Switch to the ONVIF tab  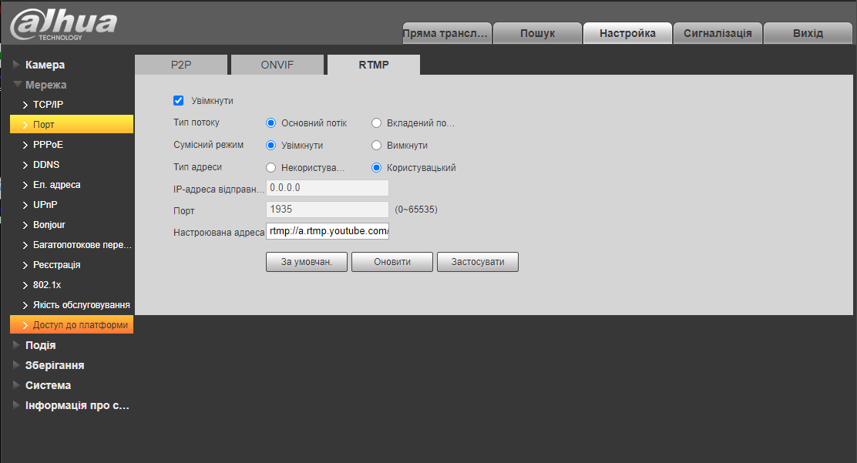point(277,65)
